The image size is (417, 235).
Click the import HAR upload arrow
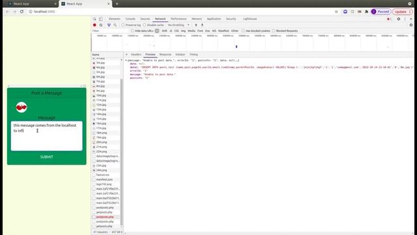click(196, 25)
